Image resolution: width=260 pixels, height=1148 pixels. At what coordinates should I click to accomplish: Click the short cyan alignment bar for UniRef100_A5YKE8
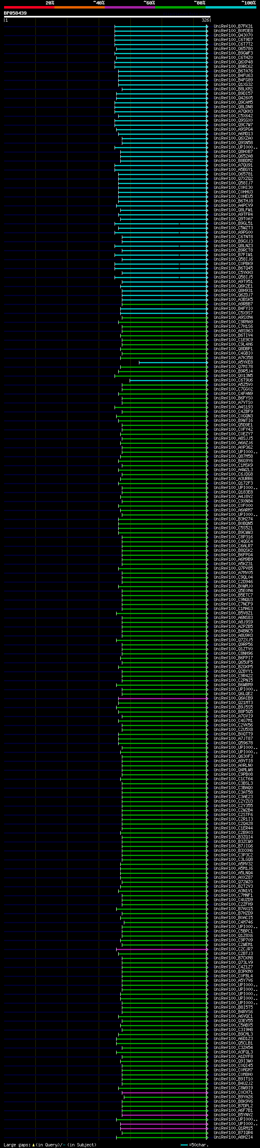tap(173, 362)
